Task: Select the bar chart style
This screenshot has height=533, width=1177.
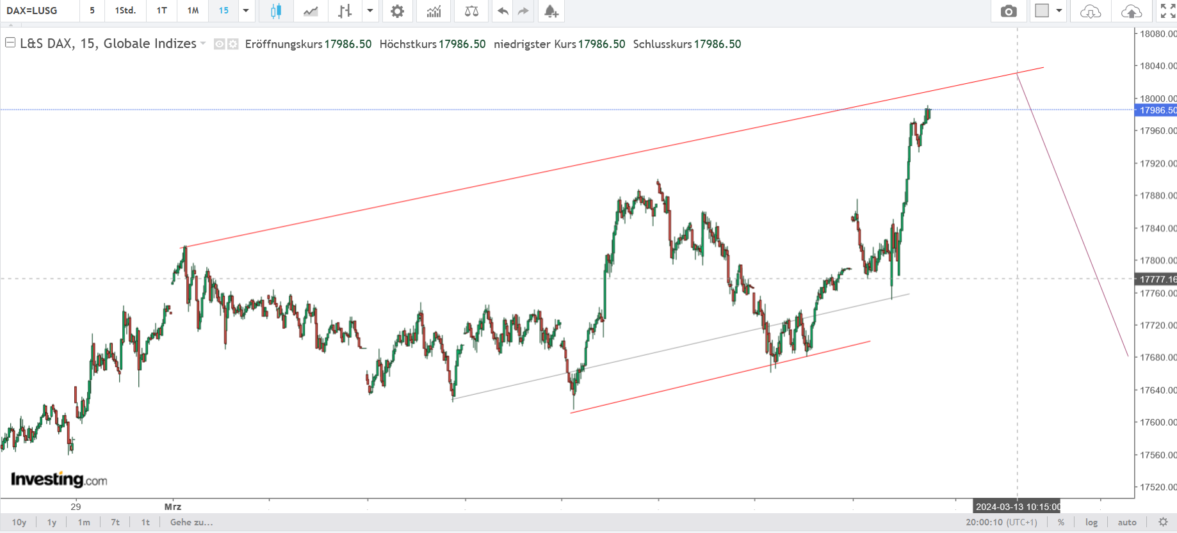Action: (x=345, y=11)
